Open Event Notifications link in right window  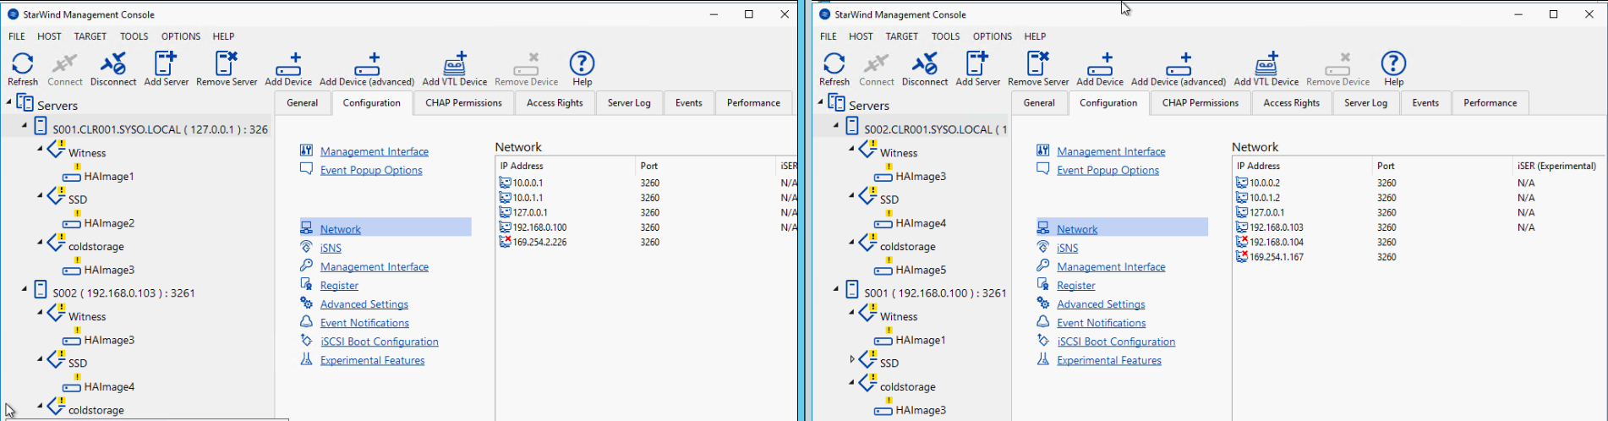[x=1101, y=323]
